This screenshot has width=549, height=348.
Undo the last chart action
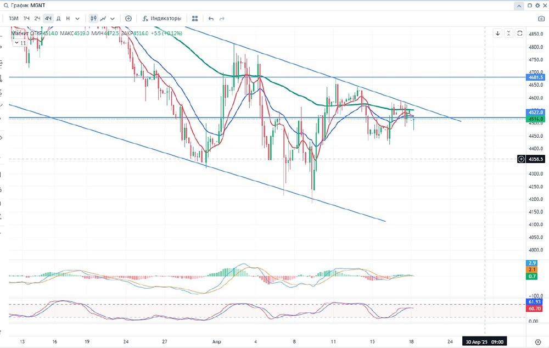(211, 19)
